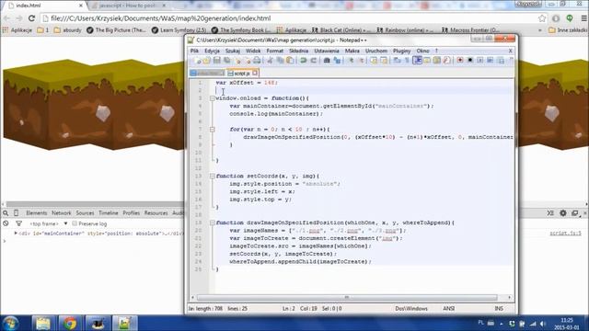Click the Open file toolbar icon

point(206,61)
